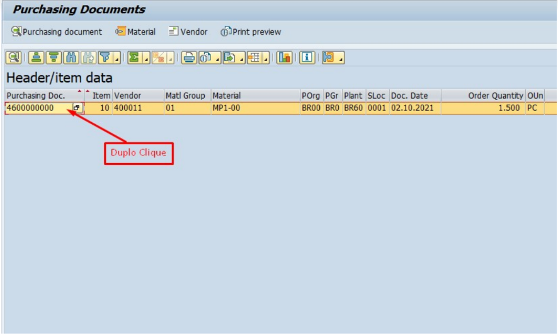
Task: Open Find with the binoculars icon
Action: [x=71, y=58]
